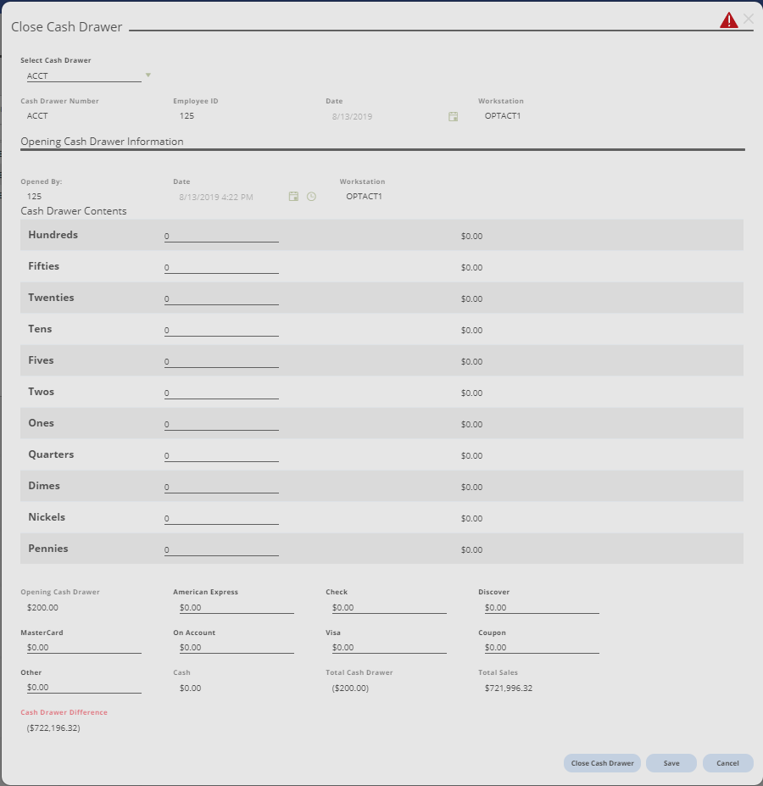Click the Cash Drawer Difference label

(x=64, y=712)
